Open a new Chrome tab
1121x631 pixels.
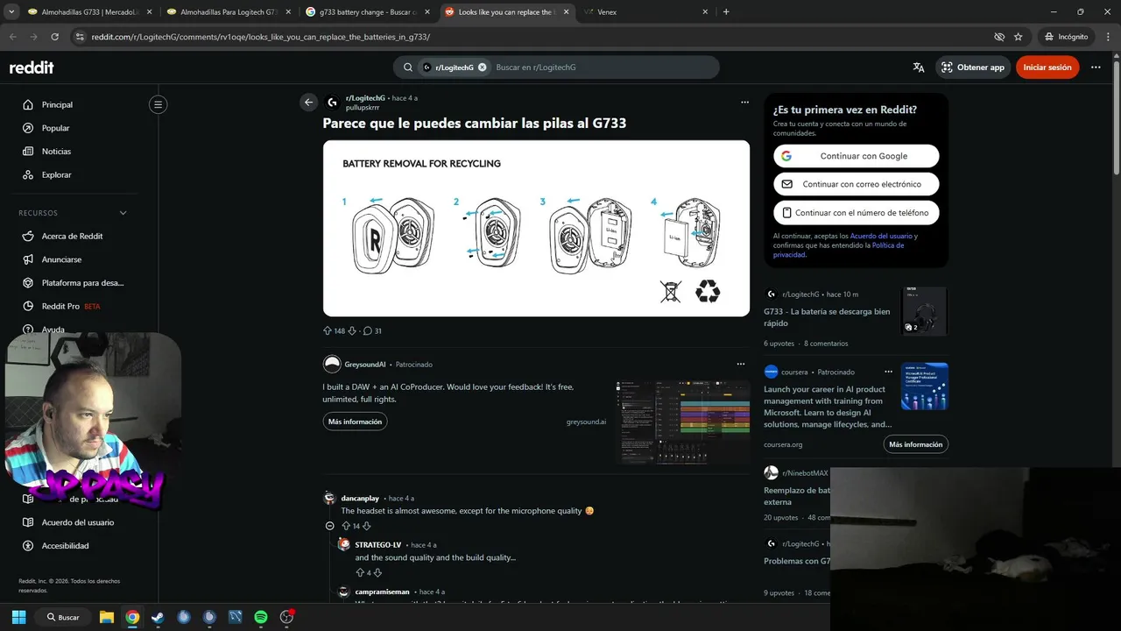pos(726,12)
